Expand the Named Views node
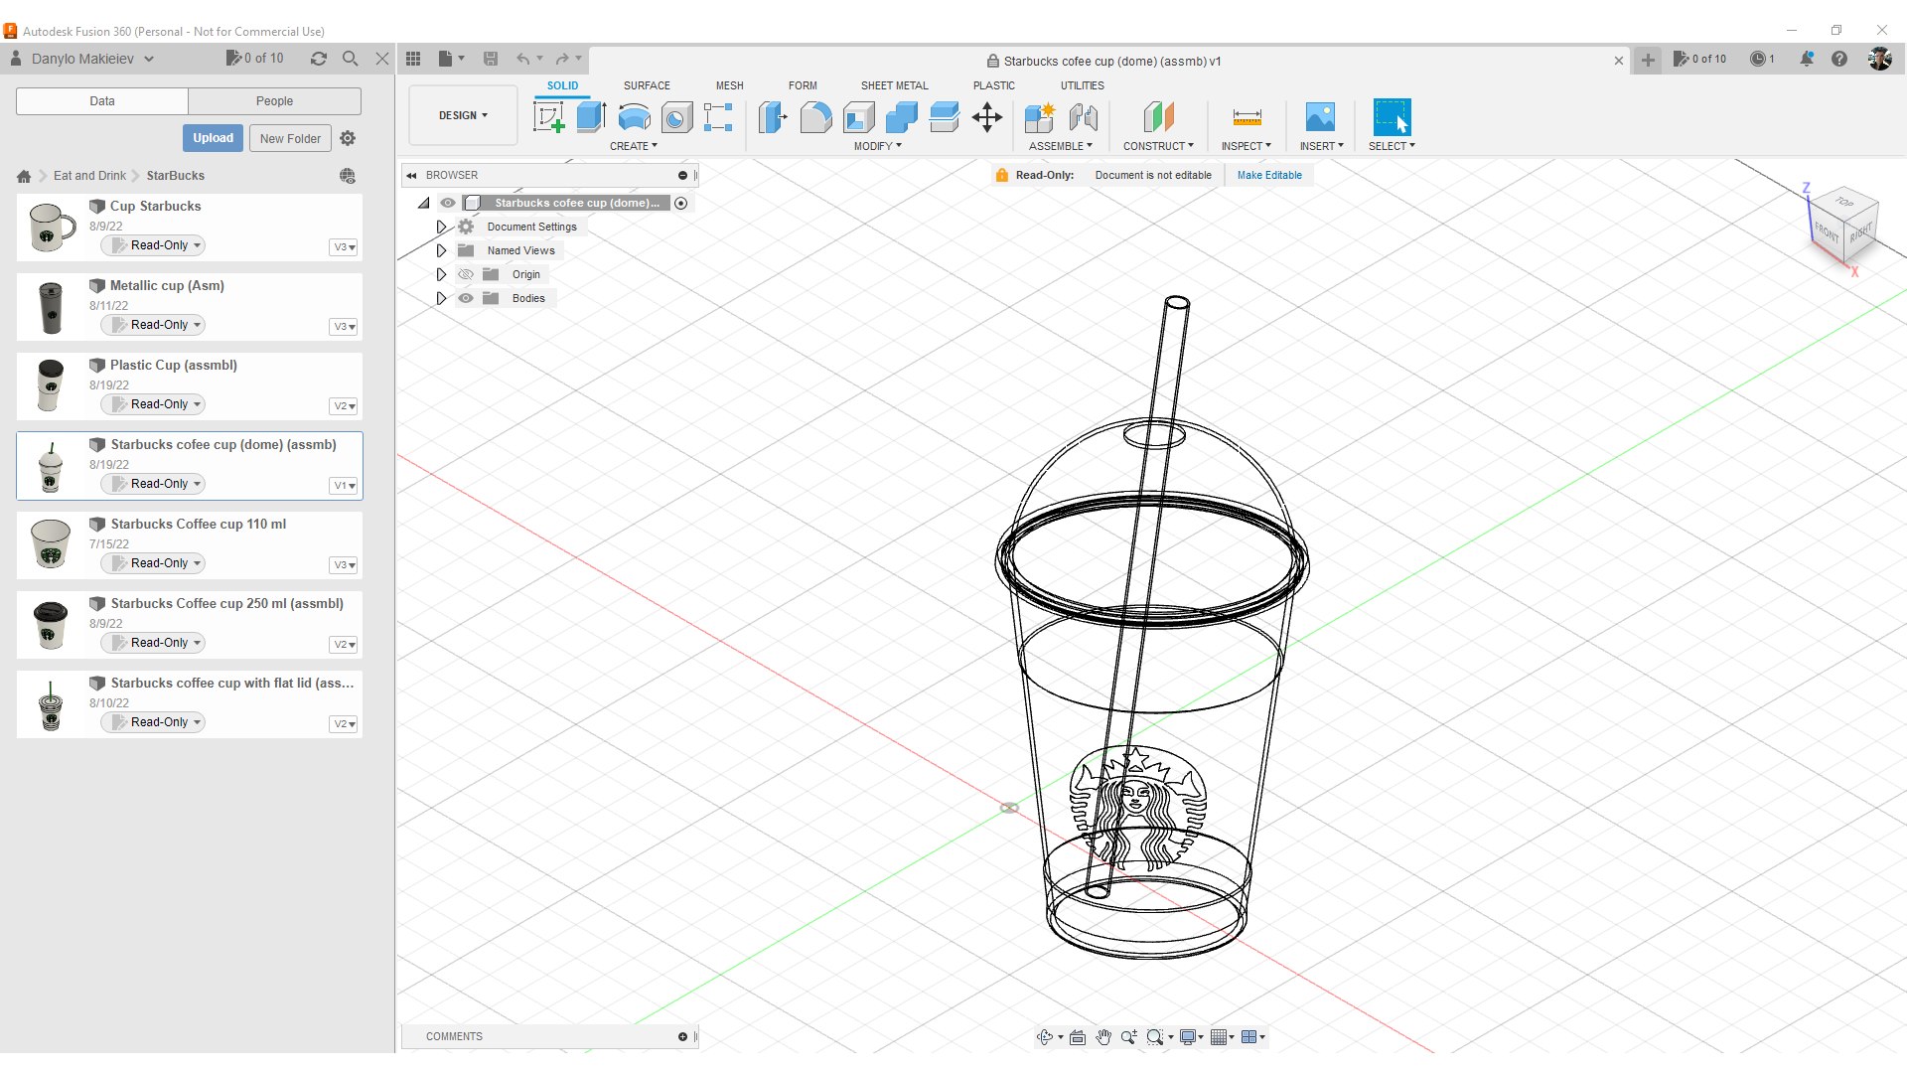This screenshot has width=1907, height=1073. click(441, 250)
